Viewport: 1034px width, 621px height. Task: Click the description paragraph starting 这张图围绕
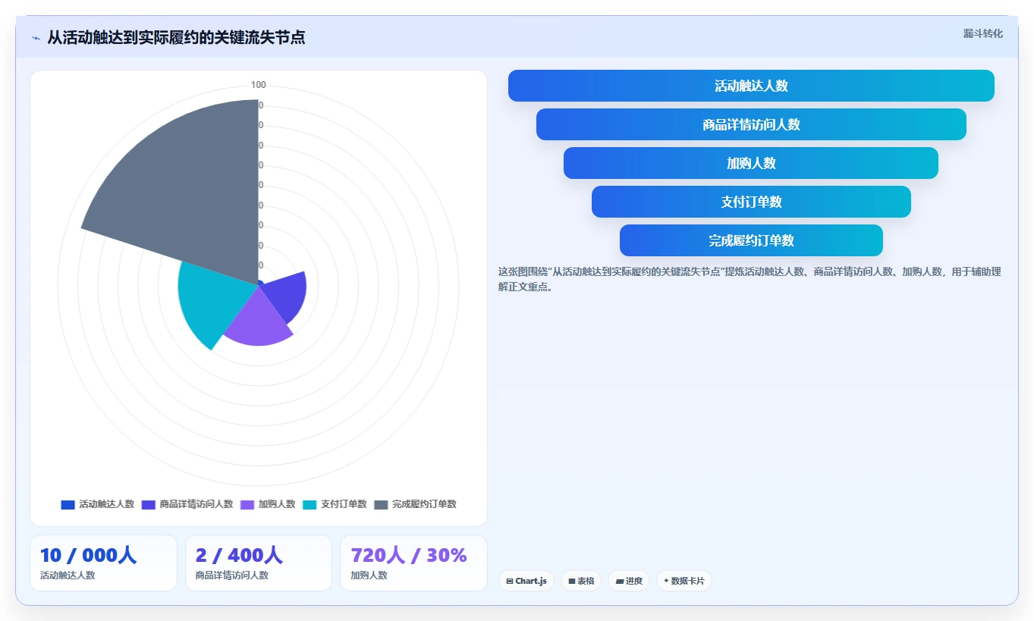point(750,279)
